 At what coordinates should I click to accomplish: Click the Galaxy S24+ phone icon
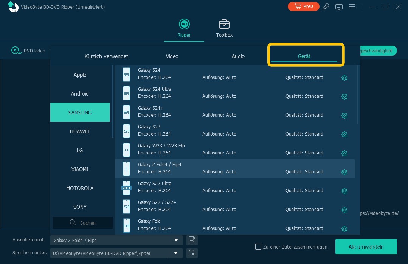(x=126, y=112)
